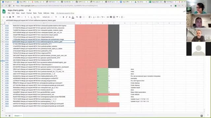
Task: Click the Add Sheet plus button
Action: [x=6, y=116]
